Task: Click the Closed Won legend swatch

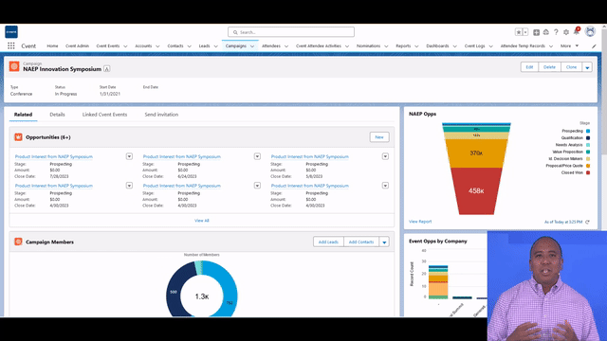Action: point(588,172)
